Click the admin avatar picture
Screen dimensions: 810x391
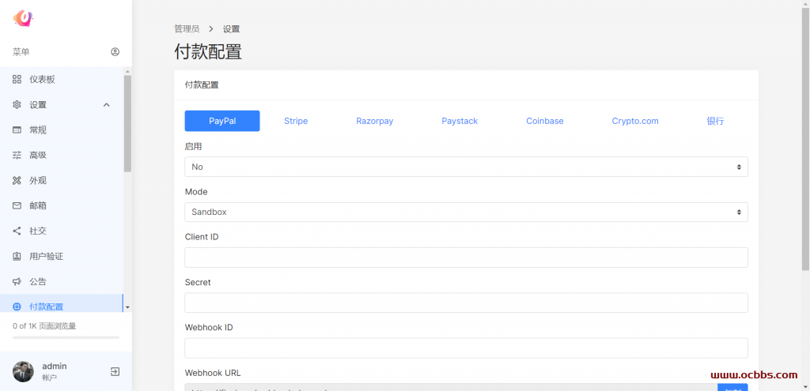(x=23, y=371)
